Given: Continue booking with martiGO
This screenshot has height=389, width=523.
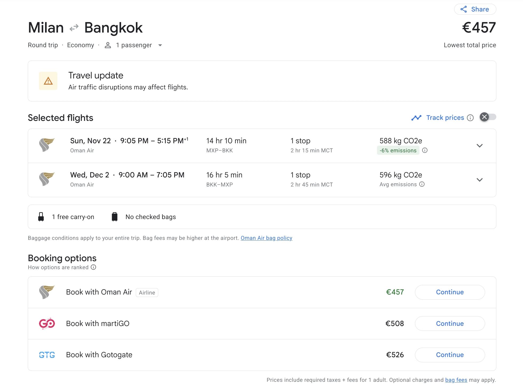Looking at the screenshot, I should tap(450, 323).
